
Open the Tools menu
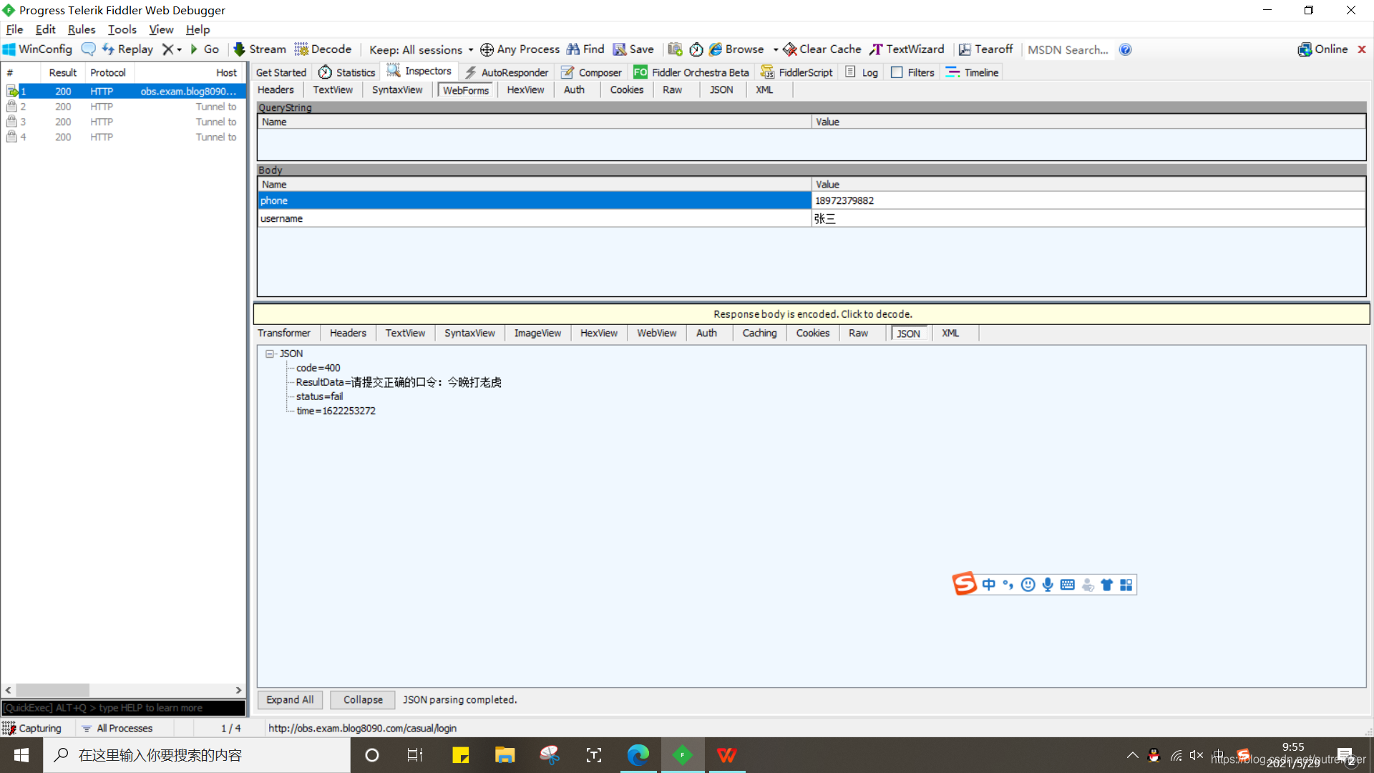click(x=122, y=29)
